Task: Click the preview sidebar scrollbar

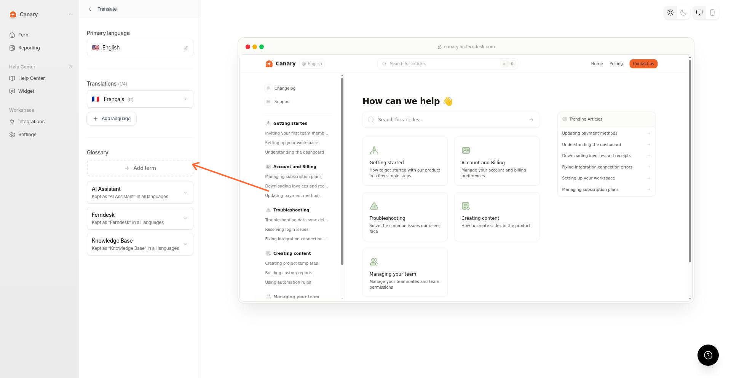Action: (x=342, y=171)
